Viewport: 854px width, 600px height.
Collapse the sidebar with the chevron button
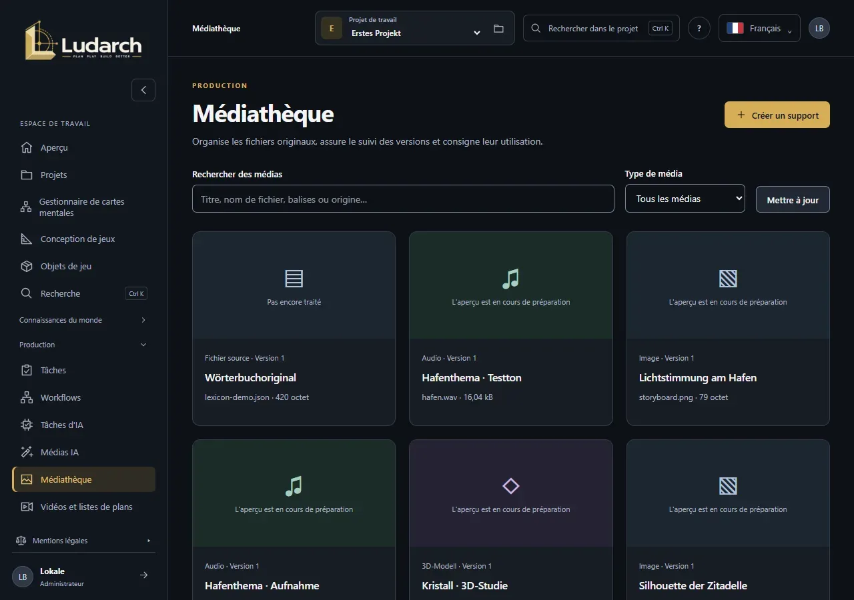coord(143,90)
